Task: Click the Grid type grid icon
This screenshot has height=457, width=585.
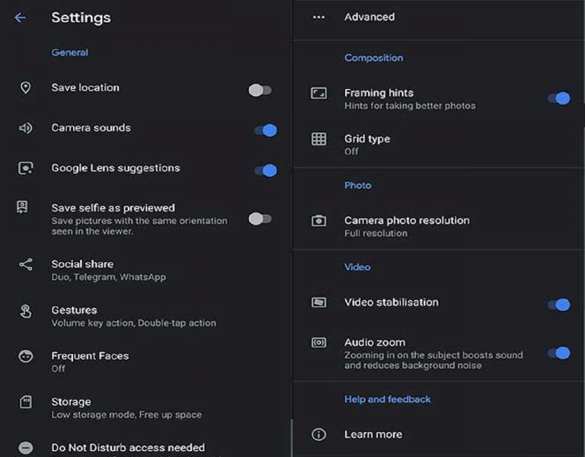Action: click(318, 139)
